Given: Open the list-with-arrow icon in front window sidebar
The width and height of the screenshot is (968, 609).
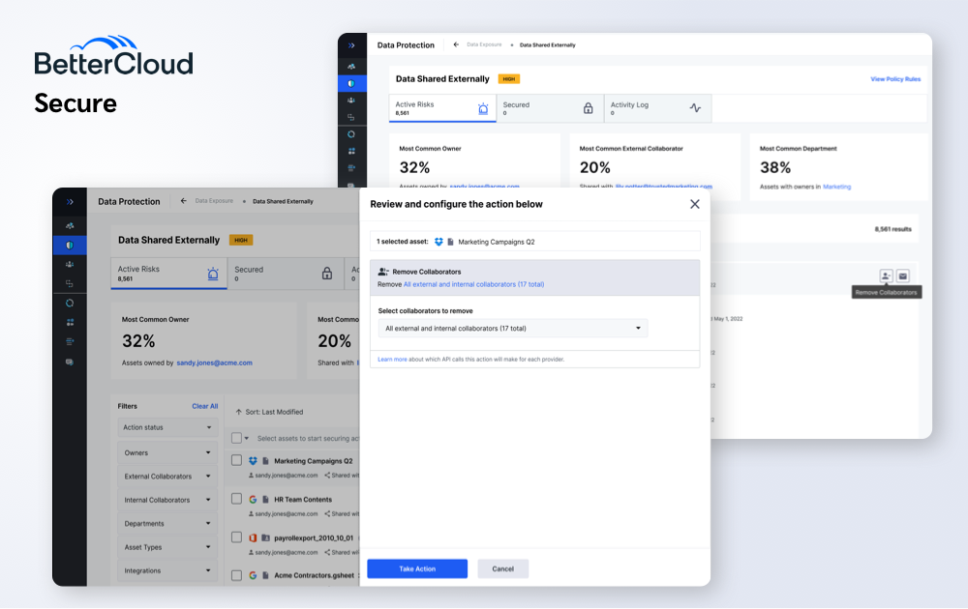Looking at the screenshot, I should tap(70, 341).
